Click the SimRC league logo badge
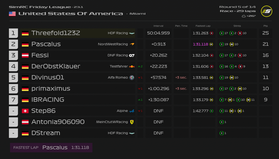Screen dimensions: 279x159 pos(266,11)
